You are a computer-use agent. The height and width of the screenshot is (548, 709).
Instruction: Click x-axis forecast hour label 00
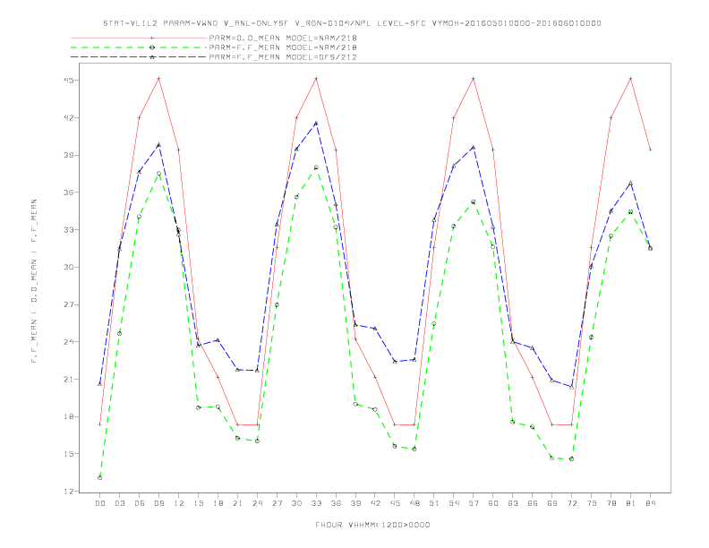(x=100, y=503)
